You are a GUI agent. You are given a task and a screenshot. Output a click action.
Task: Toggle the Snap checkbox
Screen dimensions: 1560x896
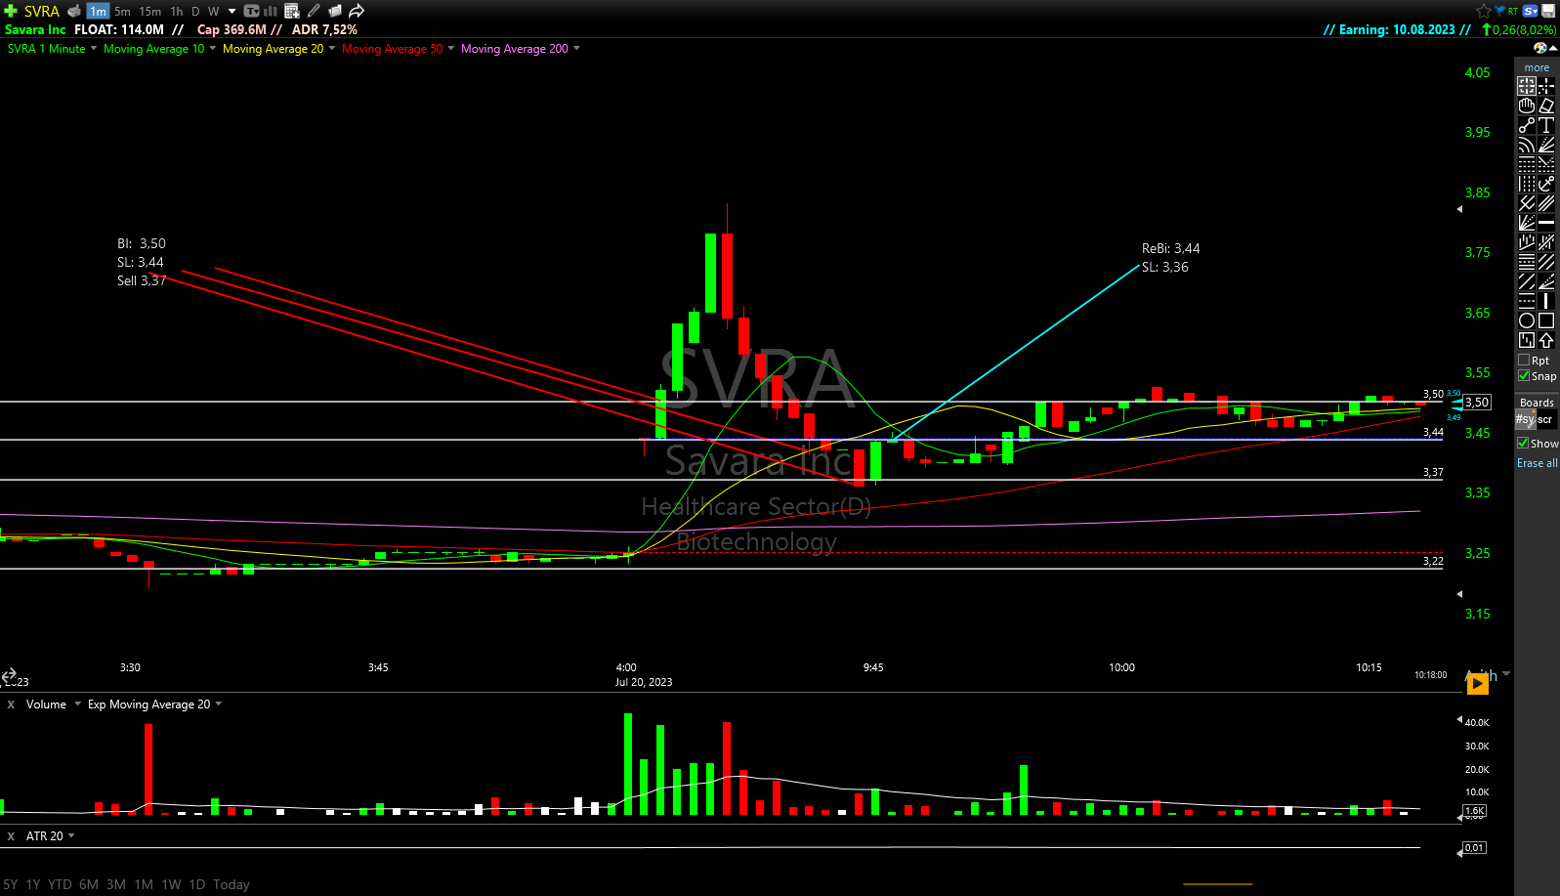point(1524,376)
